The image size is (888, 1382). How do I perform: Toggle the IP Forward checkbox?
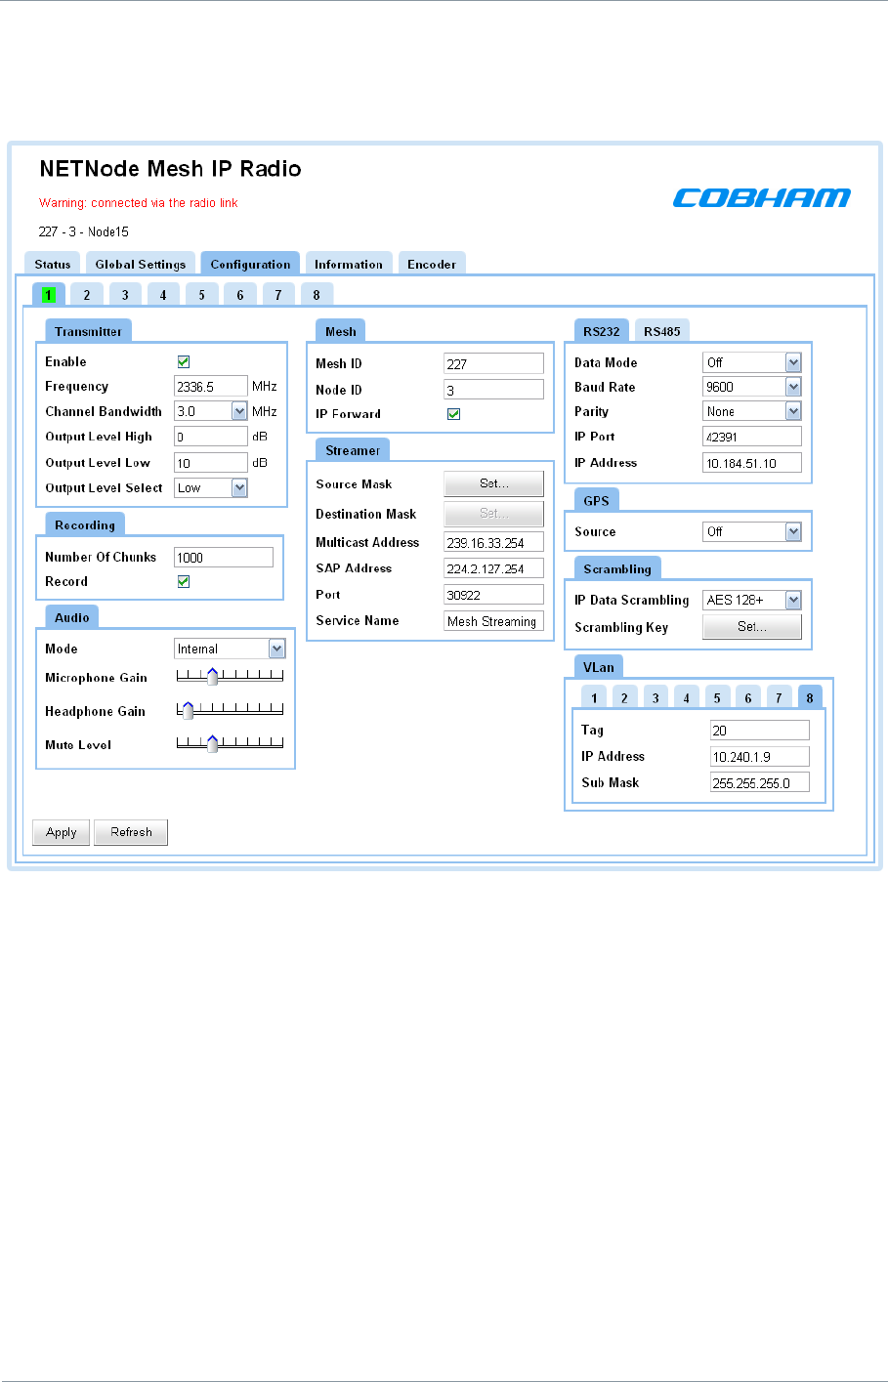454,414
